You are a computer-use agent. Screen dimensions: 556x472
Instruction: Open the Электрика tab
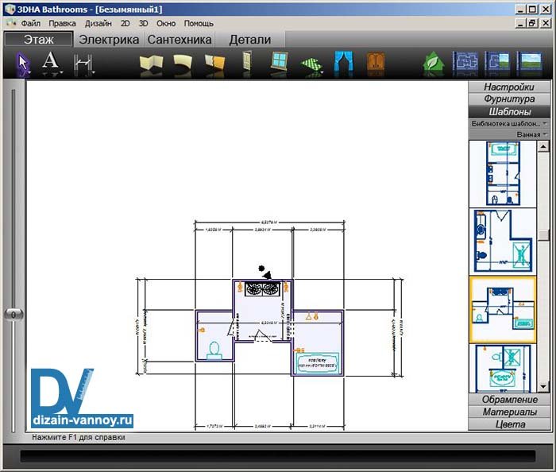[x=110, y=39]
